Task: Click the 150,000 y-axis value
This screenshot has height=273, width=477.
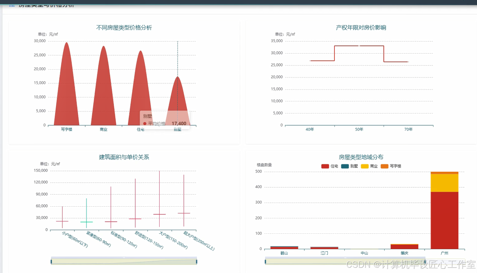Action: click(41, 170)
